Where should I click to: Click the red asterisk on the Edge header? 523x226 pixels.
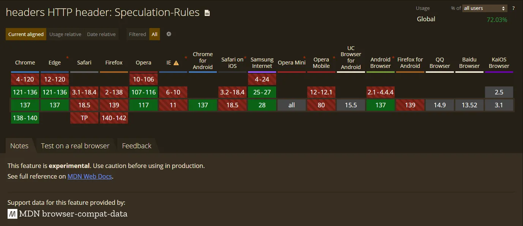pos(67,58)
